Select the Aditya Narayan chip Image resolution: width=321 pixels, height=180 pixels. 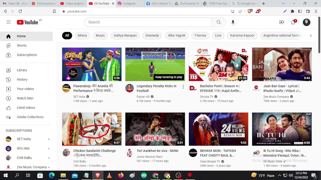[x=125, y=35]
